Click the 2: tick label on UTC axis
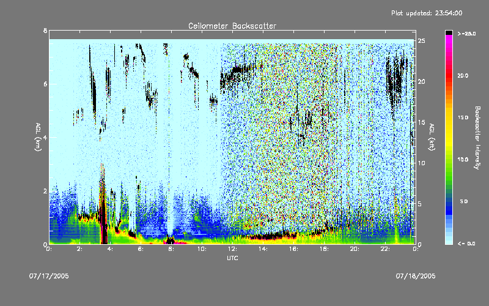The height and width of the screenshot is (306, 489). coord(79,249)
